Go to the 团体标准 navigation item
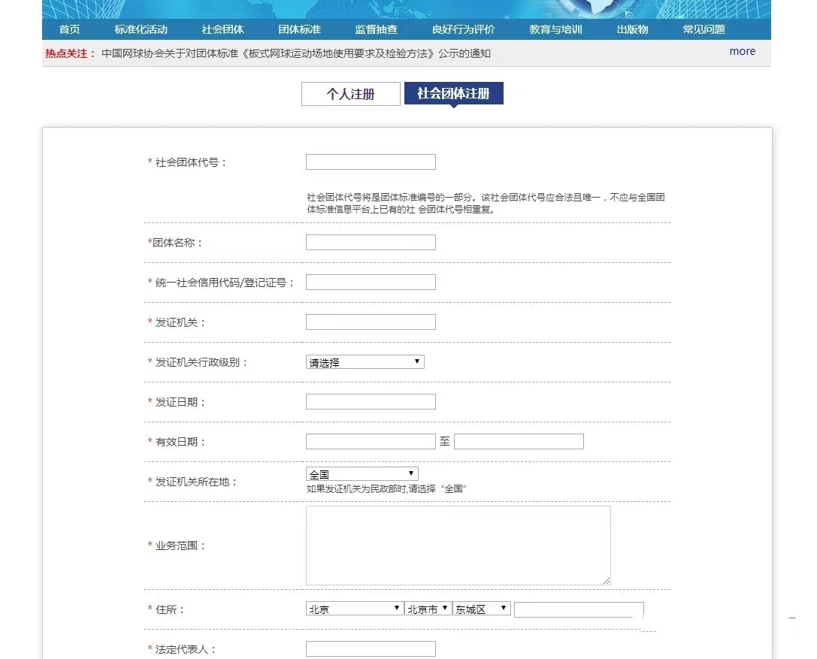Viewport: 817px width, 659px height. click(x=299, y=29)
